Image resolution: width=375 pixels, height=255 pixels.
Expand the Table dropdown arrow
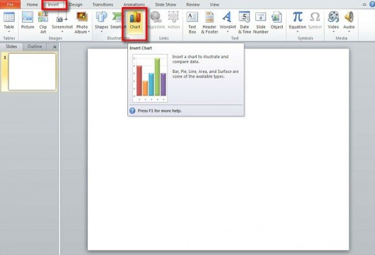click(9, 32)
